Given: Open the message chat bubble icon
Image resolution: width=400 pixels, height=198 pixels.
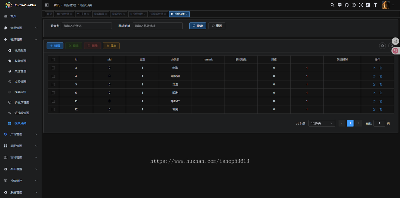Looking at the screenshot, I should (340, 5).
